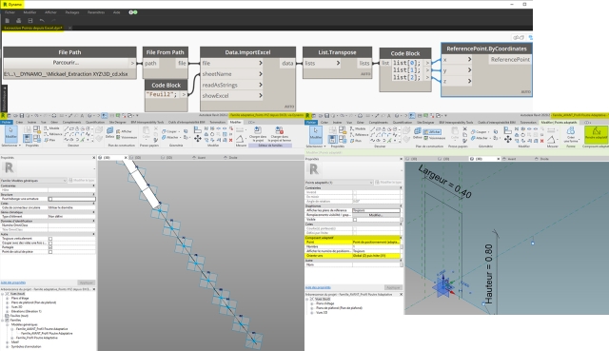Toggle Peut héberger une armature checkbox

coord(50,199)
